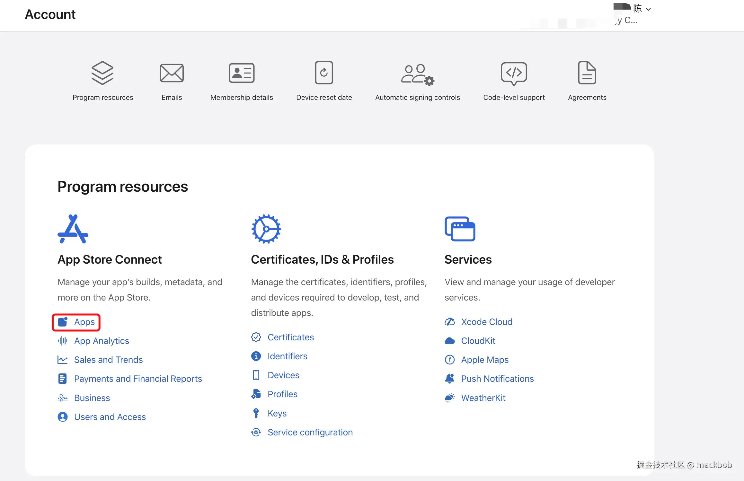Open Push Notifications link
The width and height of the screenshot is (744, 481).
pyautogui.click(x=498, y=379)
